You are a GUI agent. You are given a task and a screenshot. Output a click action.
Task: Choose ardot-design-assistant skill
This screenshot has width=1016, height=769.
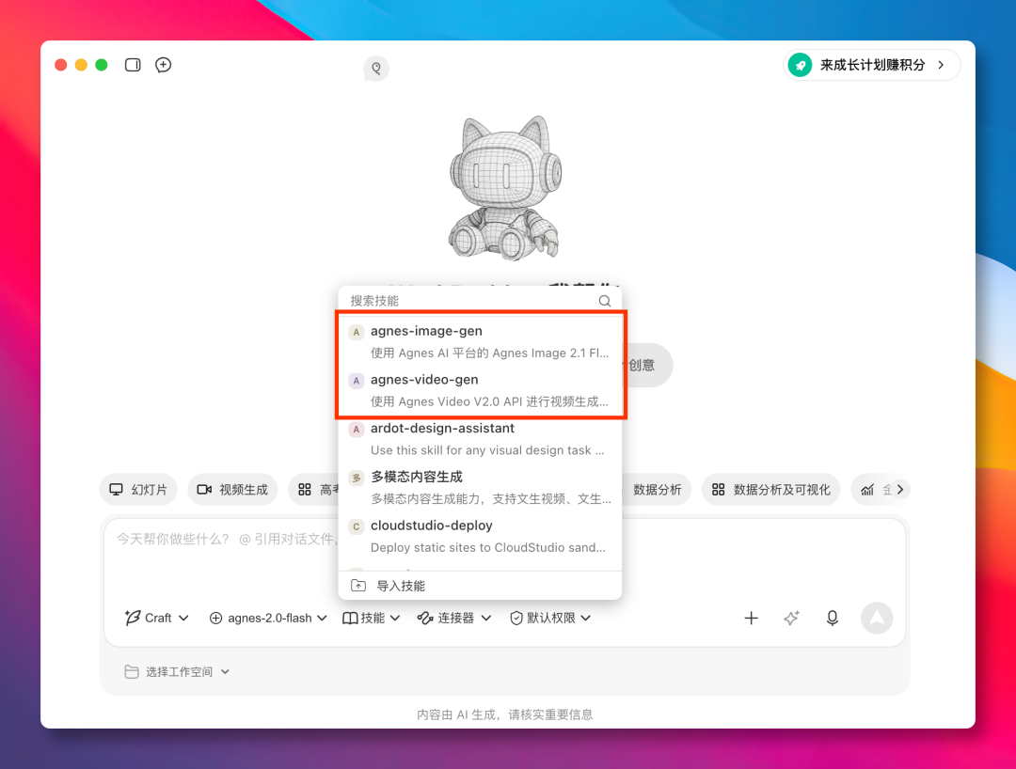[x=480, y=439]
